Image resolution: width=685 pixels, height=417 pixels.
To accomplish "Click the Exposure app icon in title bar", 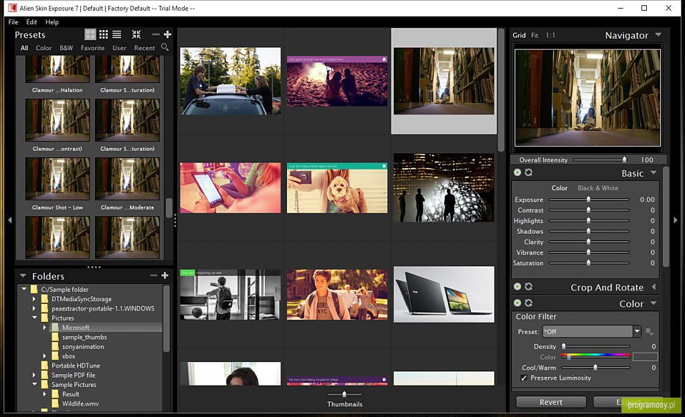I will coord(12,8).
